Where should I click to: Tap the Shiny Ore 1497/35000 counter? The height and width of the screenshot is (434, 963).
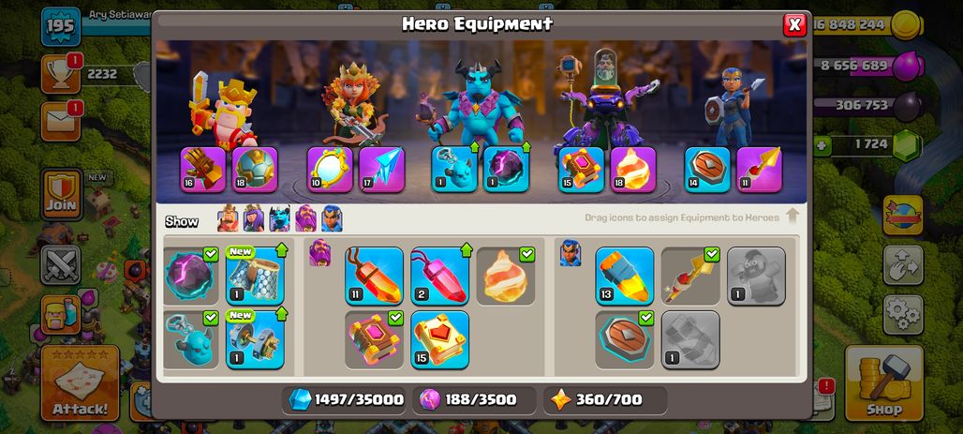345,399
